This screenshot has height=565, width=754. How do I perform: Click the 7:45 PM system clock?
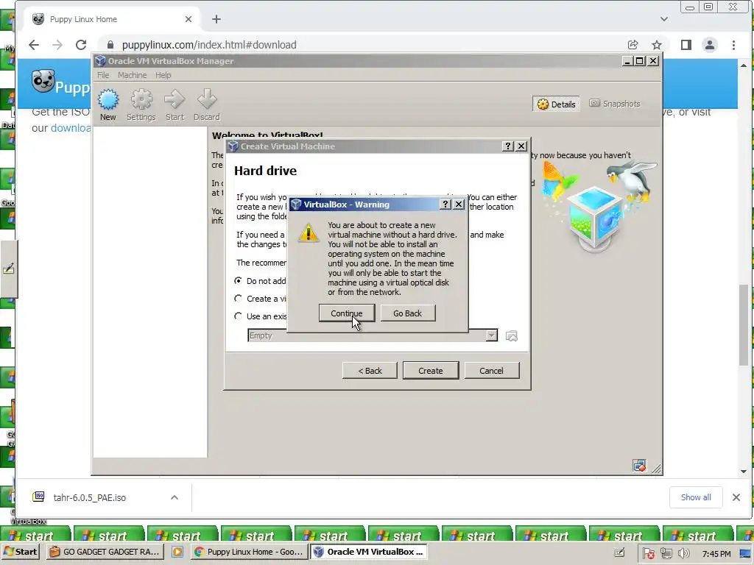(x=716, y=553)
